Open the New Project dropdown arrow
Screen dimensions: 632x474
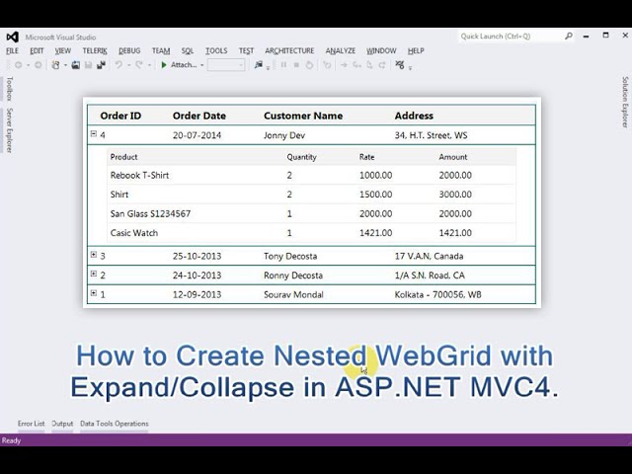(65, 65)
